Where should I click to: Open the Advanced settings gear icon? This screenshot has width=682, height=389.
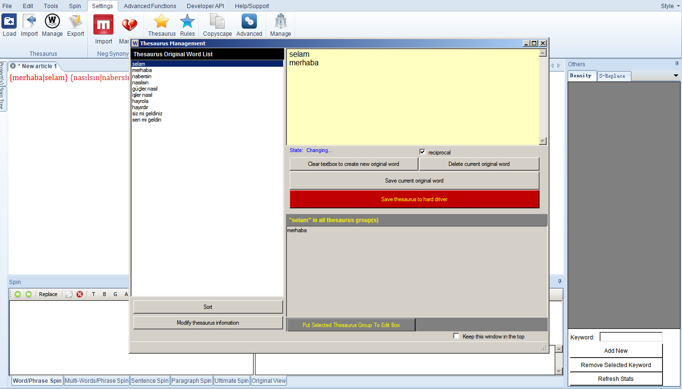click(249, 22)
